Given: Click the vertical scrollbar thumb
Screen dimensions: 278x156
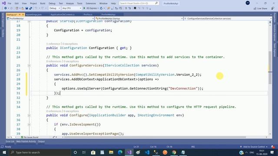Looking at the screenshot, I should pyautogui.click(x=270, y=68).
